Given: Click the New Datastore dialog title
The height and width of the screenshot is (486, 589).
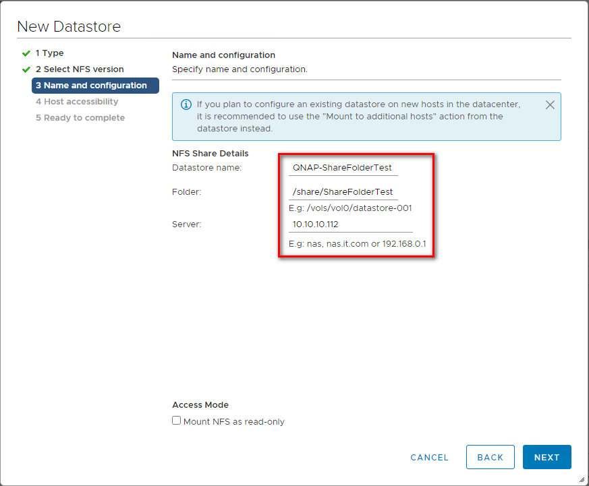Looking at the screenshot, I should click(x=69, y=27).
